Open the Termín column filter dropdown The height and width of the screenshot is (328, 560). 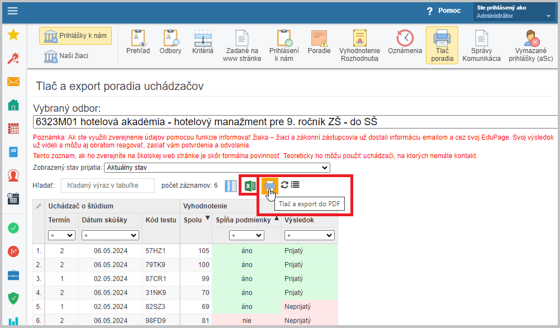pos(61,235)
